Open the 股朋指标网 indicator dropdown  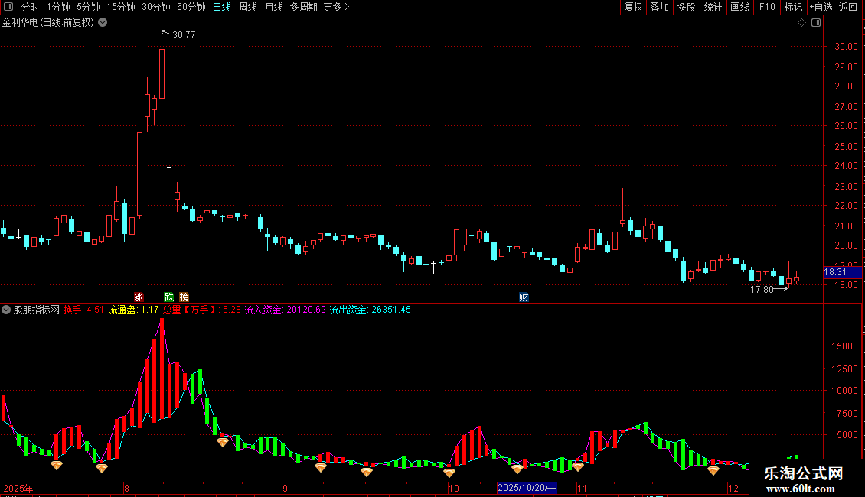[6, 310]
